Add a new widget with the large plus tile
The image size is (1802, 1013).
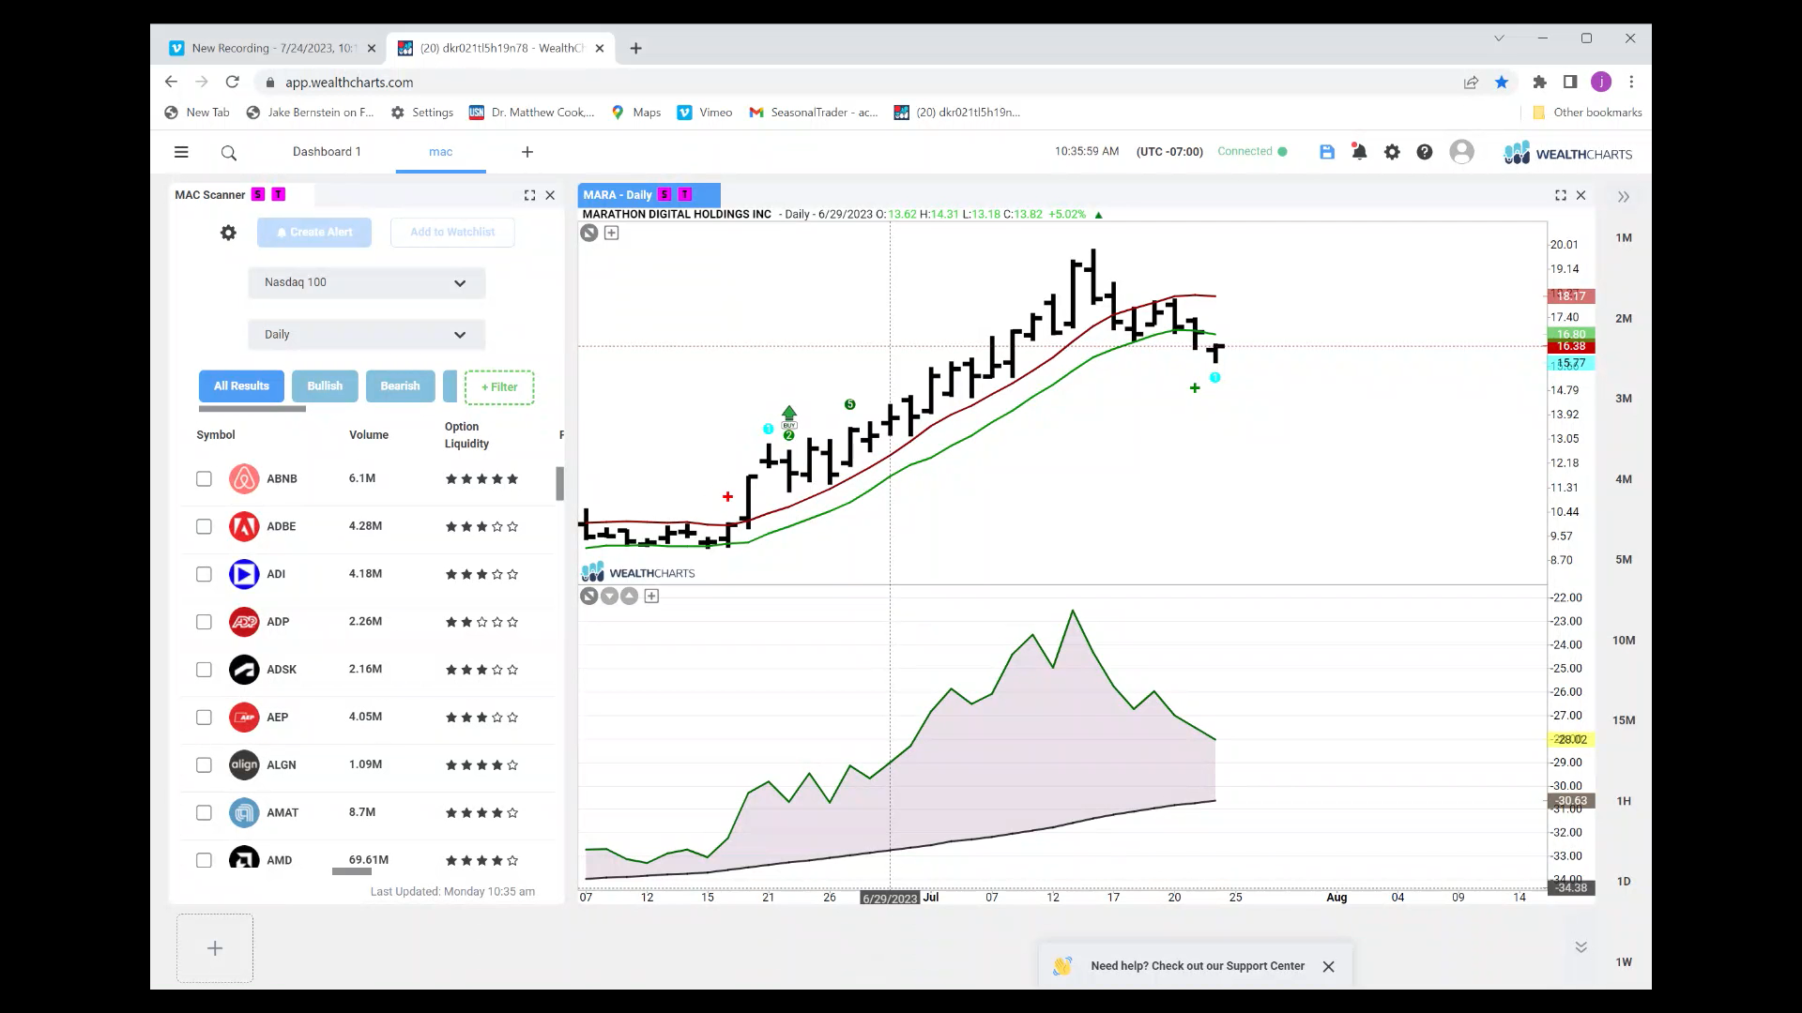coord(215,948)
